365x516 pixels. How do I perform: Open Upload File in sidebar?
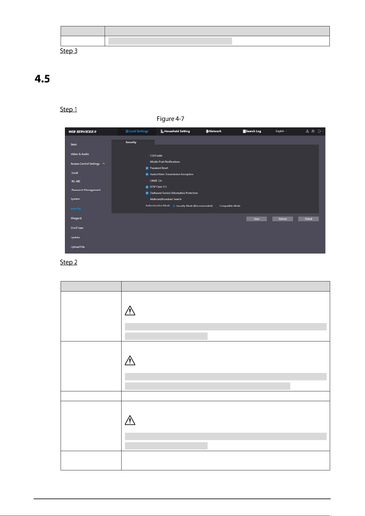[77, 247]
